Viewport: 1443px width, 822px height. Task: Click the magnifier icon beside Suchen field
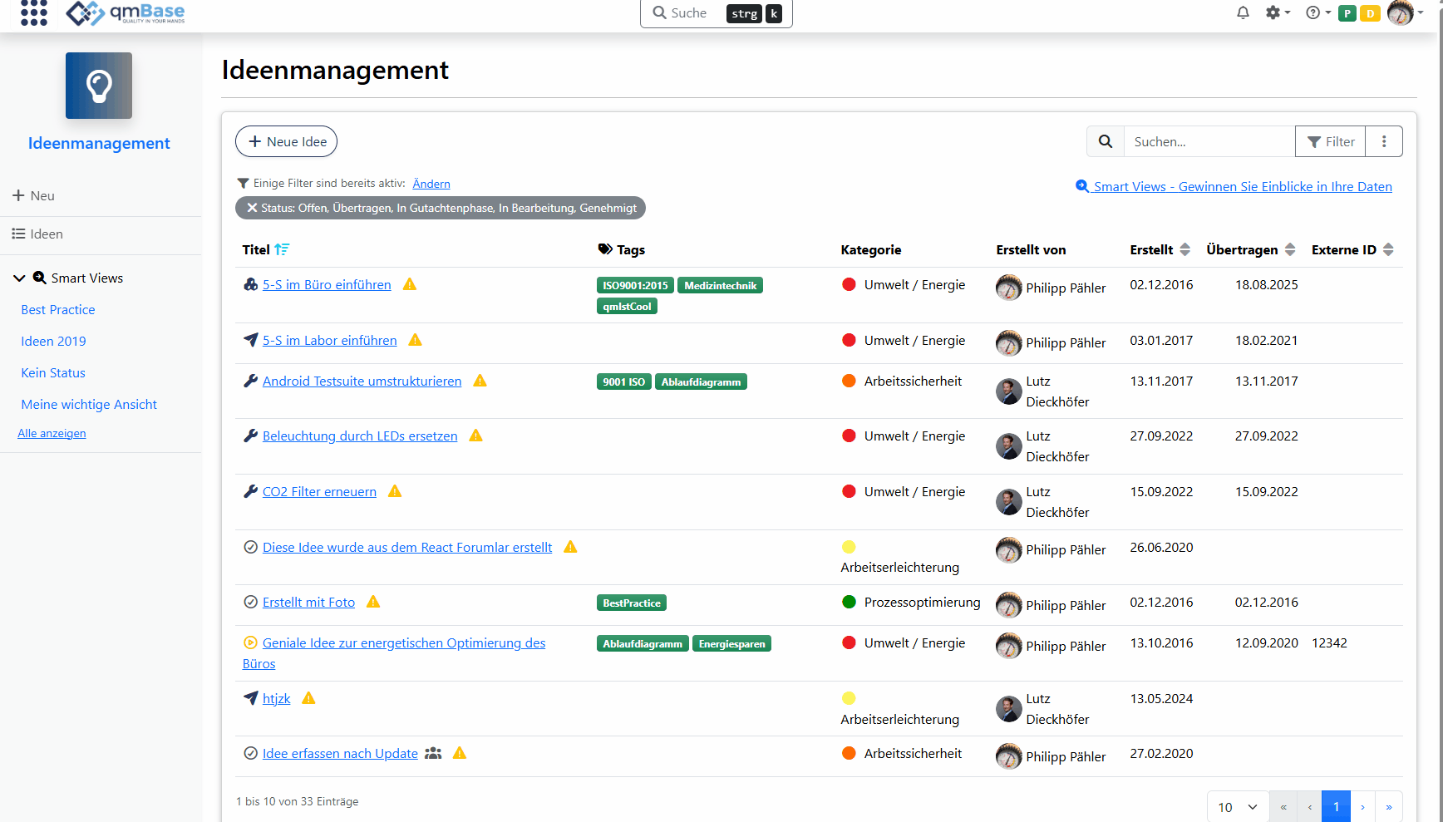pos(1106,141)
